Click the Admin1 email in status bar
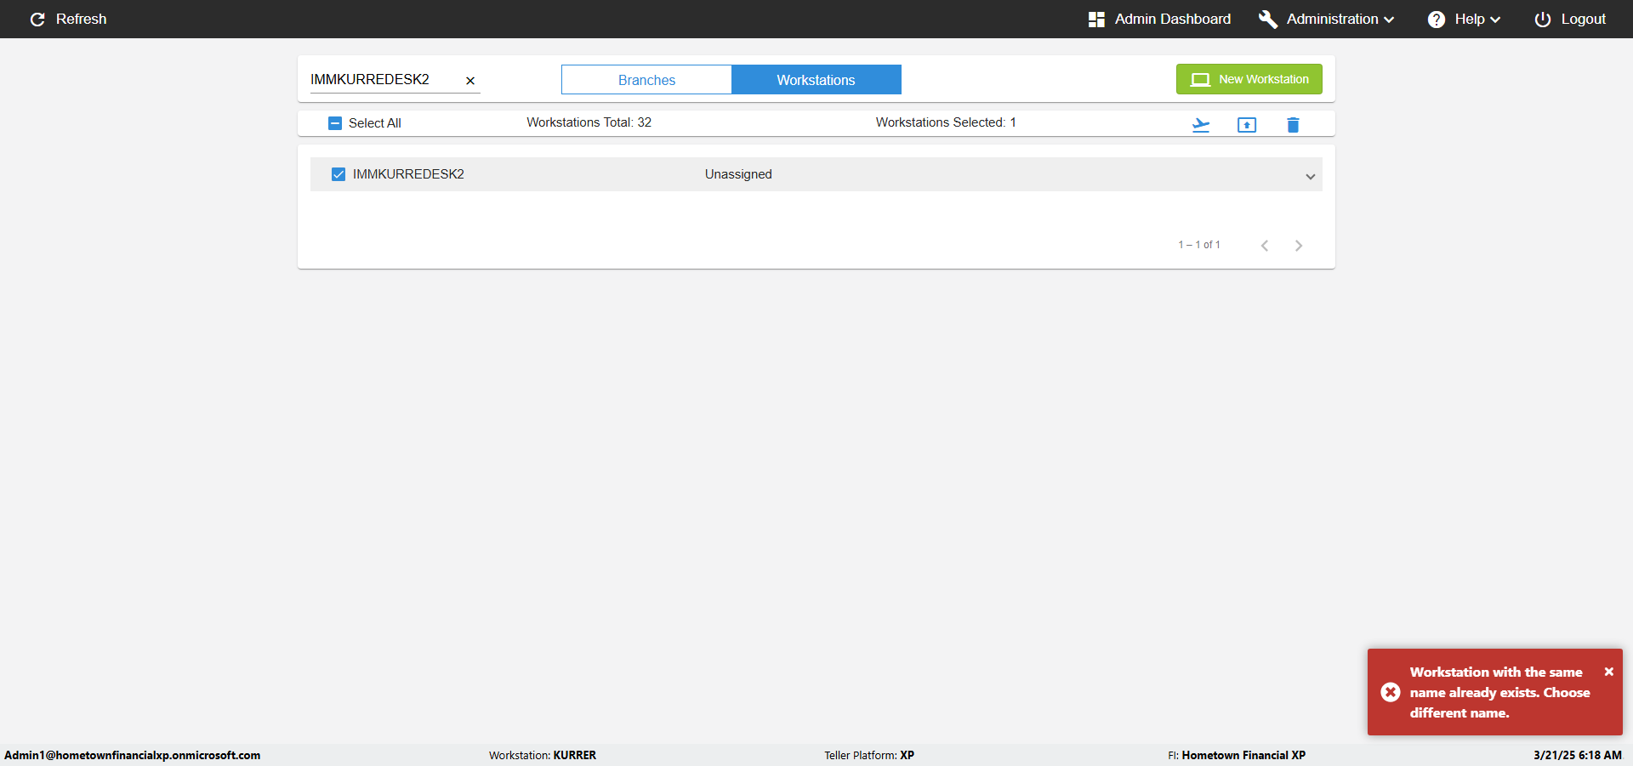 pos(133,755)
